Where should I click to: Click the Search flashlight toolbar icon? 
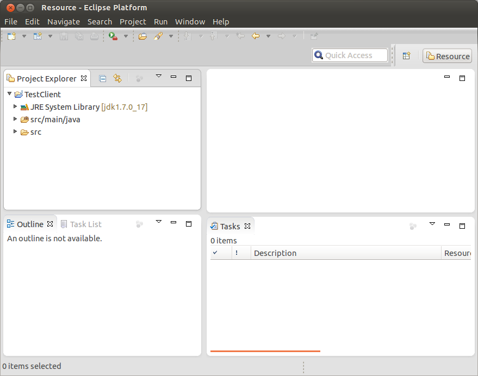coord(159,36)
